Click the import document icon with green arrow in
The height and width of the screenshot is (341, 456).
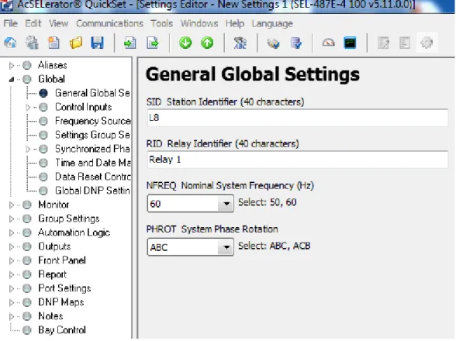tap(130, 43)
